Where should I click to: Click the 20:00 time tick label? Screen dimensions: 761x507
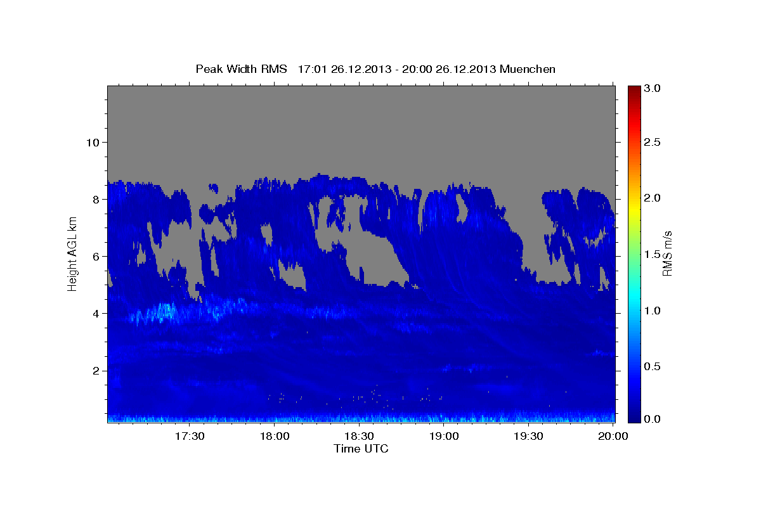pos(613,437)
